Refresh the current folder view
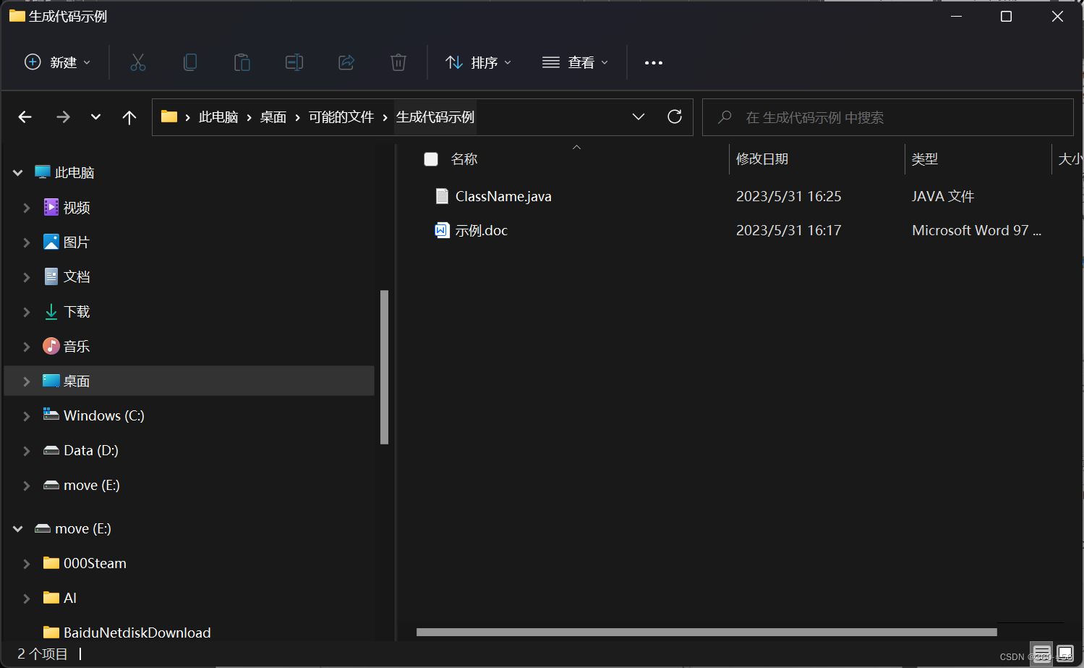The height and width of the screenshot is (668, 1084). [674, 117]
